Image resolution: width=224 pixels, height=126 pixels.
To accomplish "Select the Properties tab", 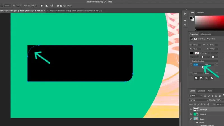I will (x=193, y=34).
